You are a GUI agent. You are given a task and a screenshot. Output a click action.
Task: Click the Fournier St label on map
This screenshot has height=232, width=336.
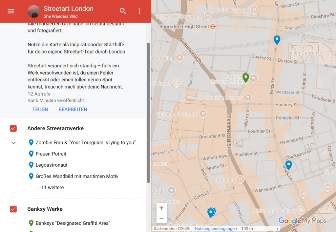[259, 131]
